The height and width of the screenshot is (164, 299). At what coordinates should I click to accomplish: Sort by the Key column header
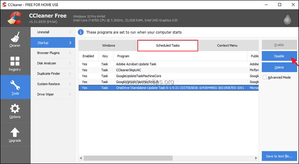coord(106,56)
